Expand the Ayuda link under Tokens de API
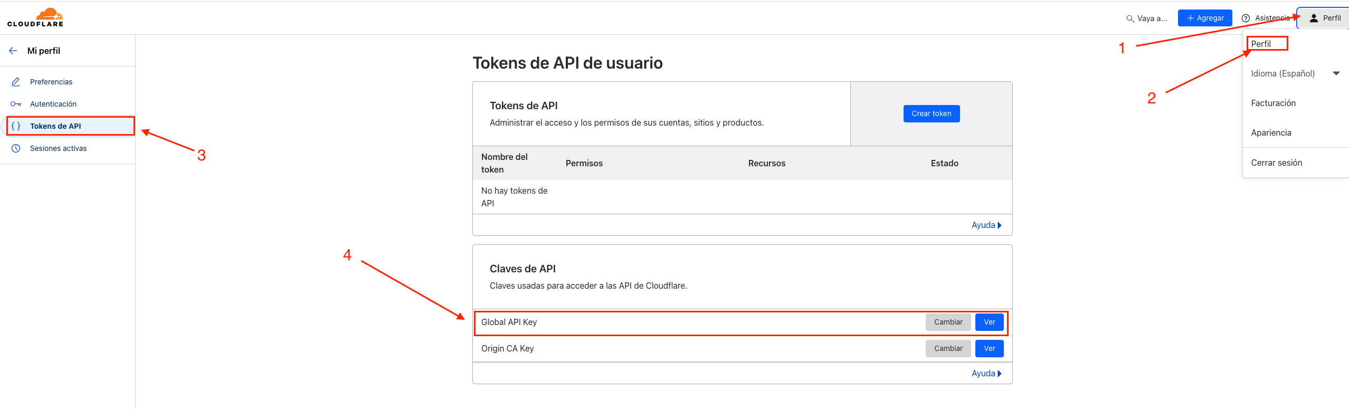Image resolution: width=1349 pixels, height=409 pixels. 986,225
